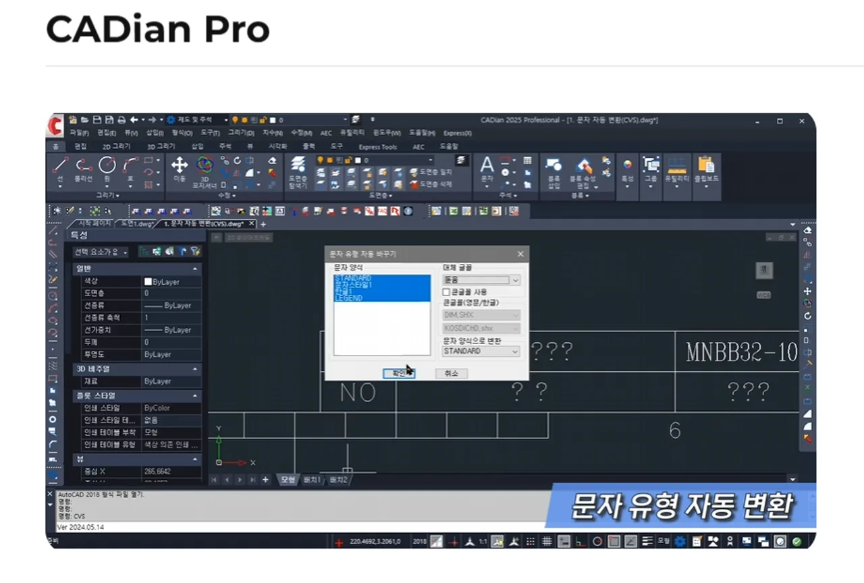
Task: Click the Layer Match (도면층 일치) button
Action: (431, 172)
